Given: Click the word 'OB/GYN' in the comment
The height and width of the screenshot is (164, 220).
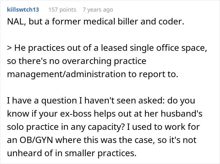Looking at the screenshot, I should pyautogui.click(x=36, y=140).
